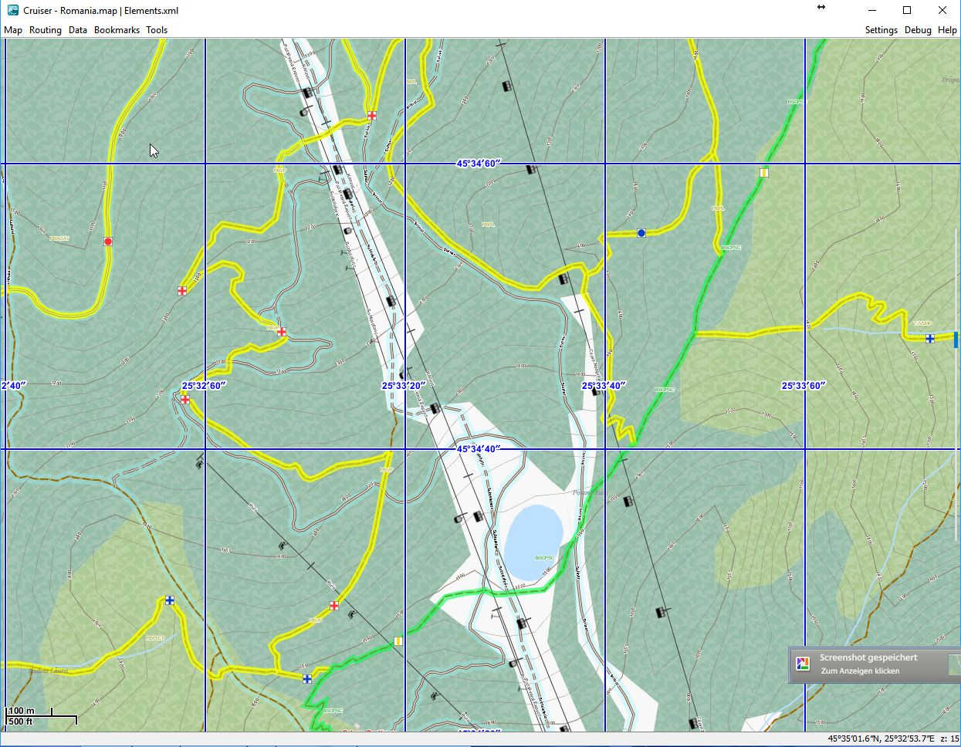
Task: Select blue cross marker beside TJMMP label
Action: coord(930,338)
